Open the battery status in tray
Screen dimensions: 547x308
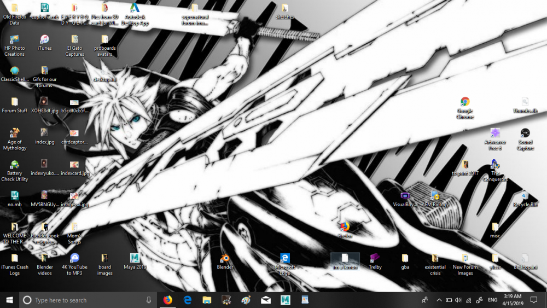pyautogui.click(x=449, y=300)
